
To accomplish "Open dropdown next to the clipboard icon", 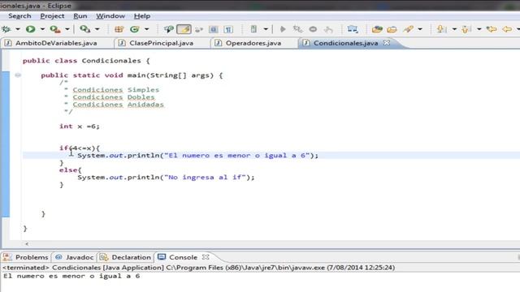I will 266,29.
